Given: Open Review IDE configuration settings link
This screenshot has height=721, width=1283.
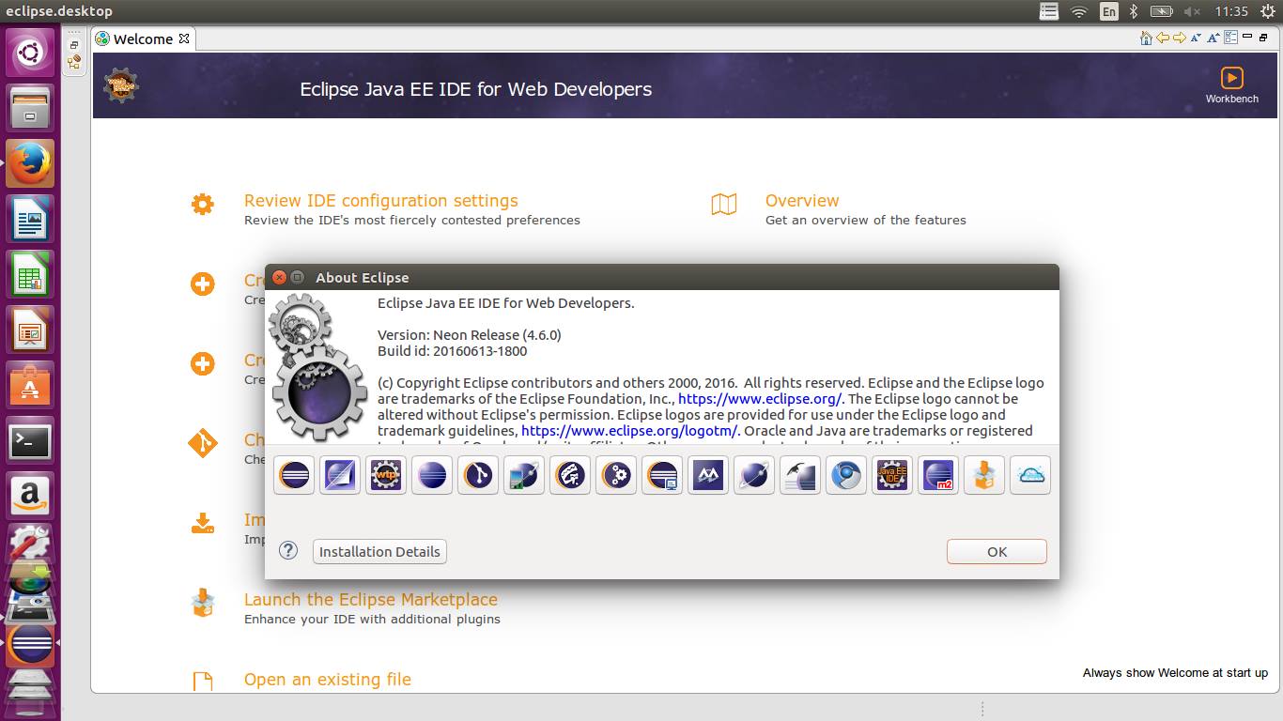Looking at the screenshot, I should click(x=381, y=201).
